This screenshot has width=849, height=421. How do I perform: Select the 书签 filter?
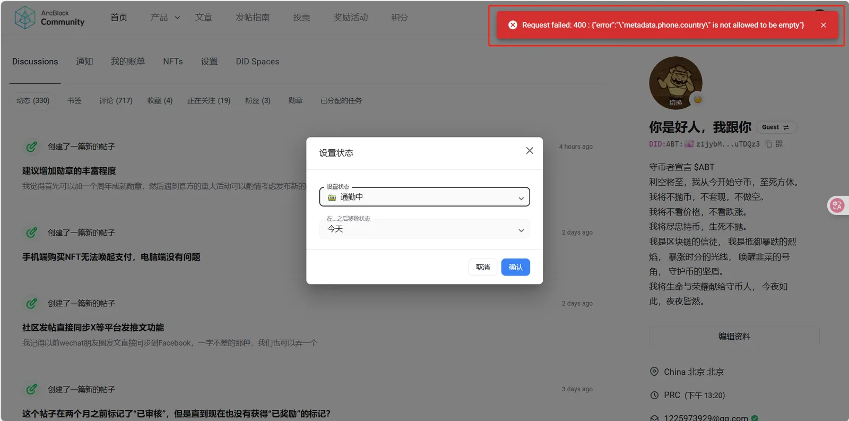coord(75,100)
